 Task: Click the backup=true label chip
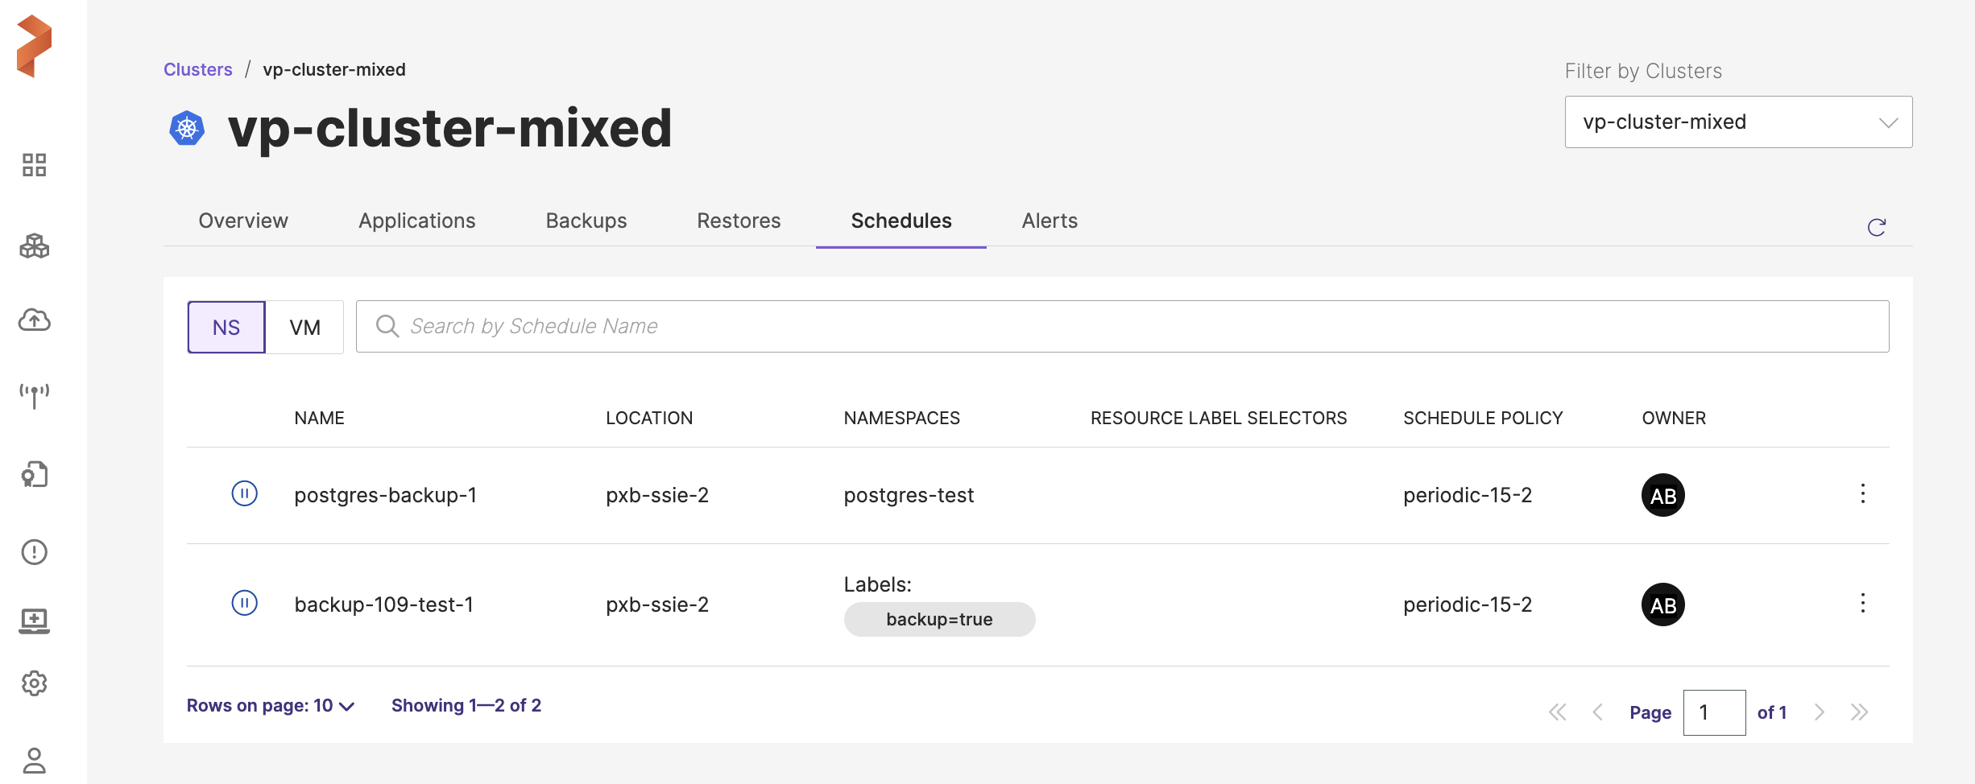click(939, 620)
